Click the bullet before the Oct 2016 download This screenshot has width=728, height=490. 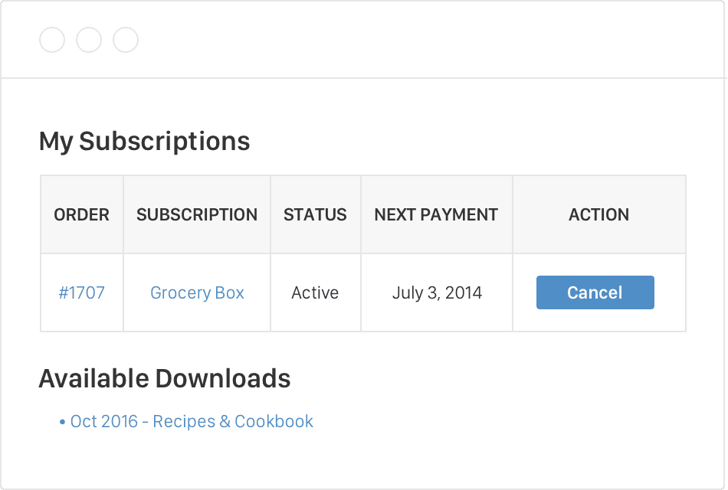coord(62,423)
